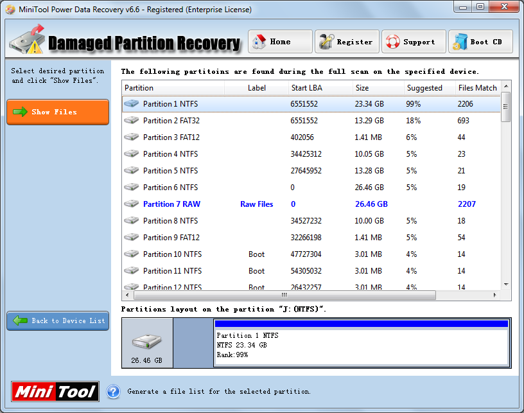Click the Show Files button
Viewport: 524px width, 413px height.
pos(58,112)
